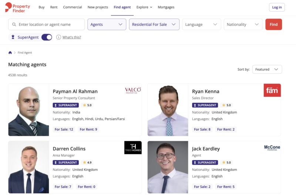Click the fäm company logo
296x196 pixels.
point(272,90)
